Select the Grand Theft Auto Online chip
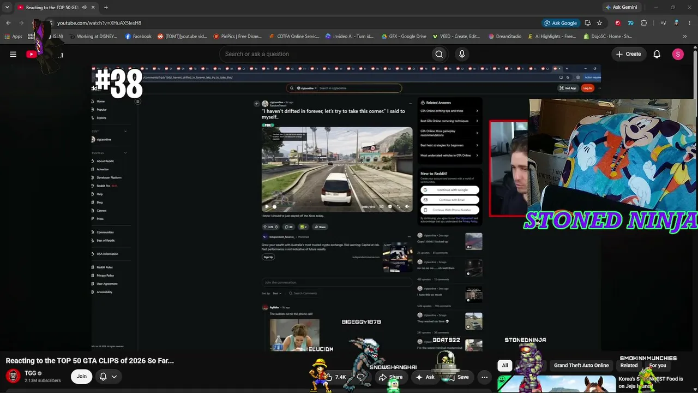698x393 pixels. click(x=581, y=366)
